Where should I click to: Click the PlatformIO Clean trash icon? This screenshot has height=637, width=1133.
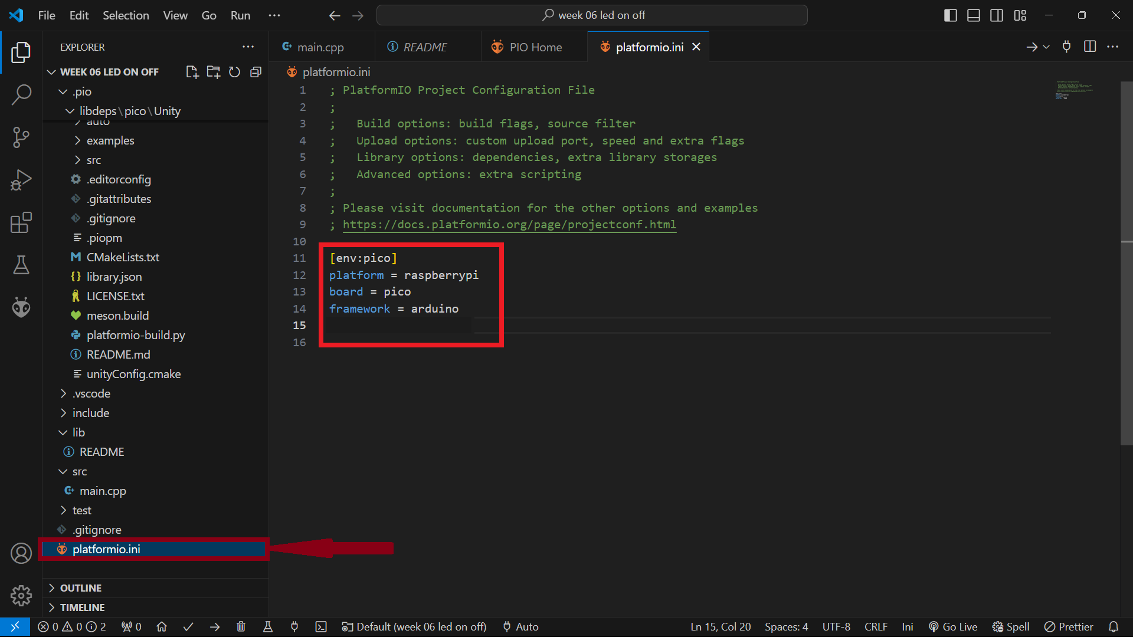click(x=241, y=626)
